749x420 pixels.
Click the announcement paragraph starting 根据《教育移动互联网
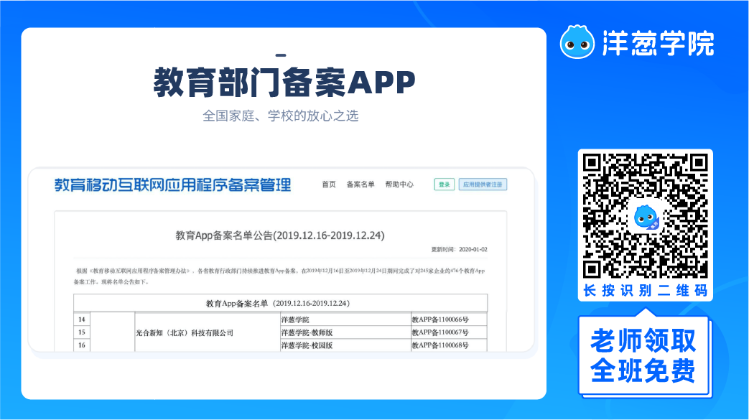coord(279,276)
